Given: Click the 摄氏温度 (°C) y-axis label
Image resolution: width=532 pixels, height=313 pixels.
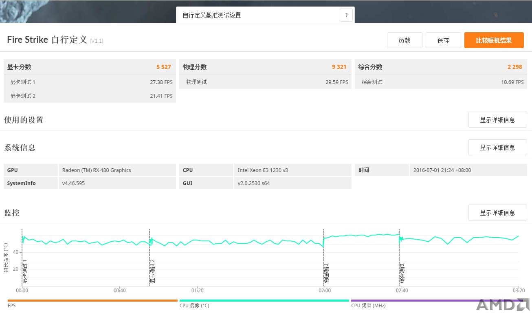Looking at the screenshot, I should pyautogui.click(x=6, y=258).
